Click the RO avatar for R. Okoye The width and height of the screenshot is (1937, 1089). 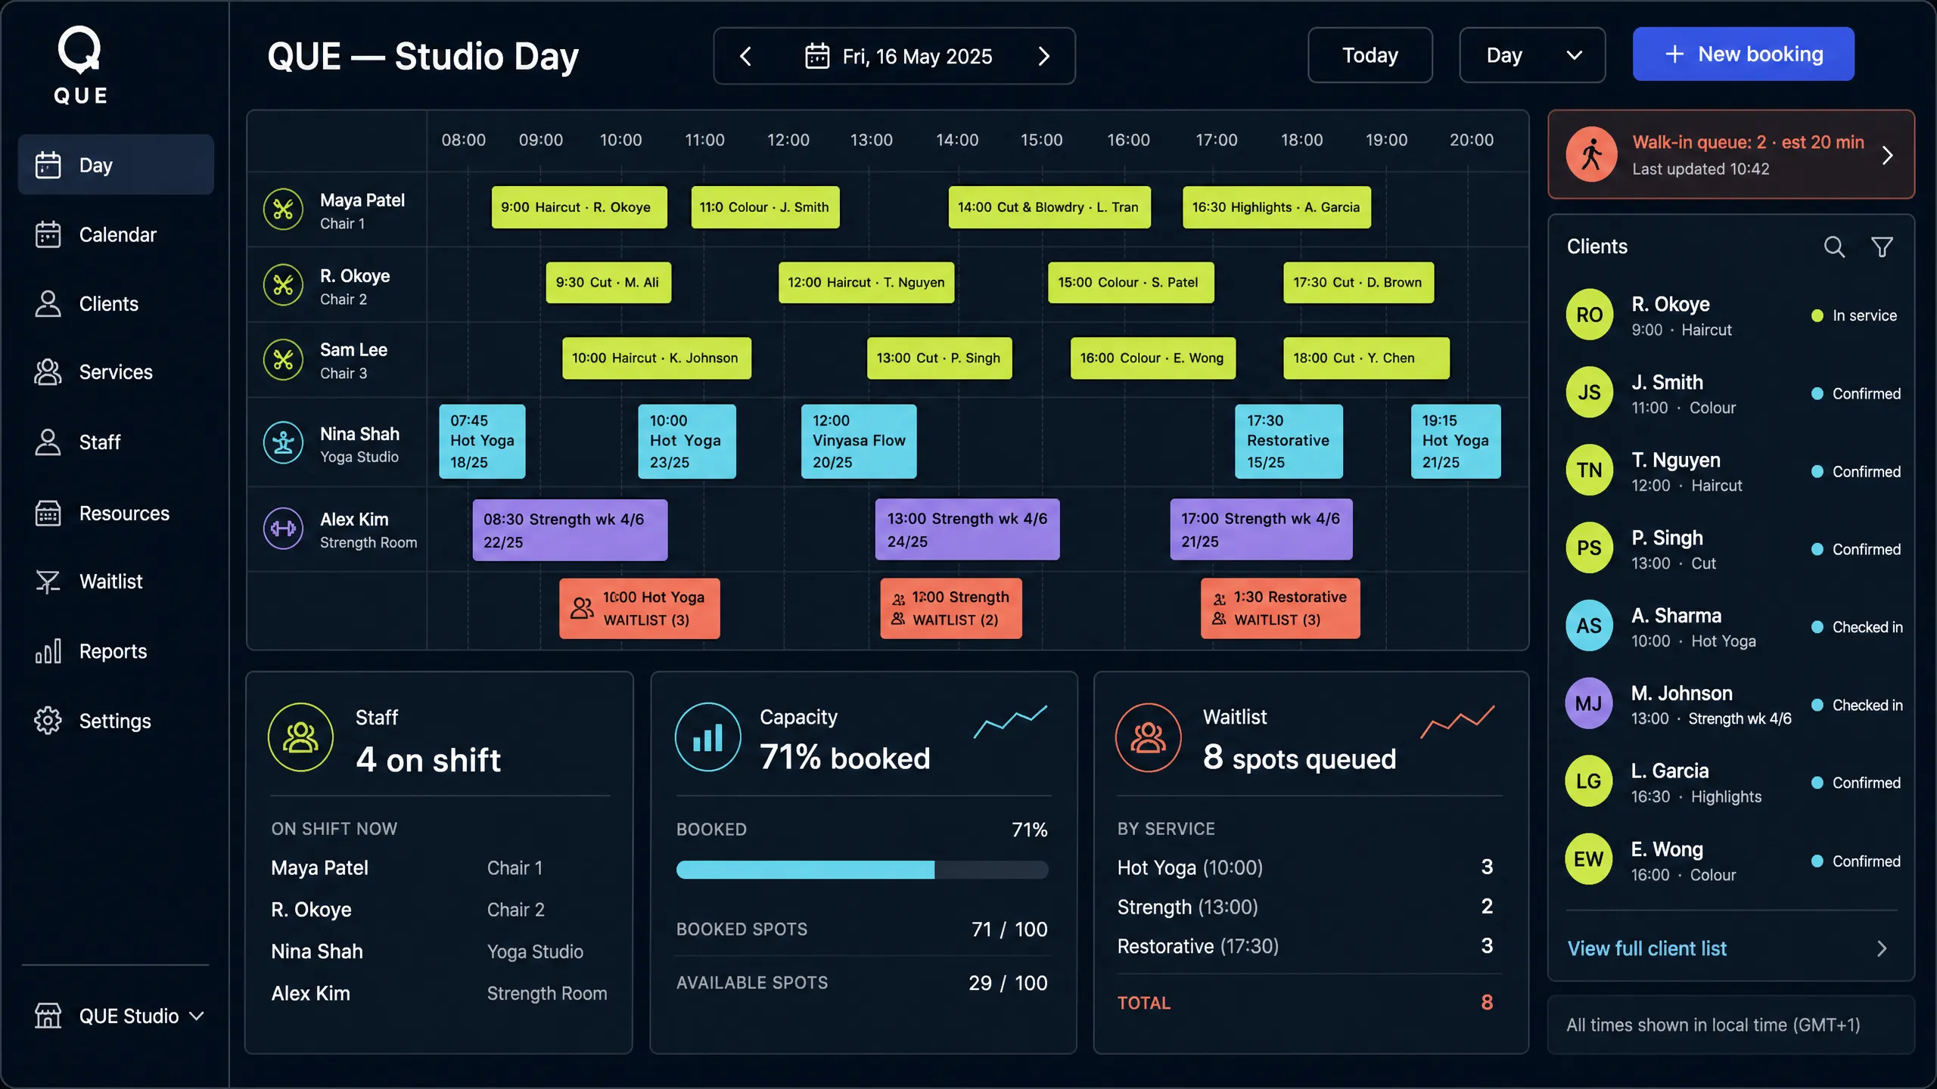point(1589,315)
